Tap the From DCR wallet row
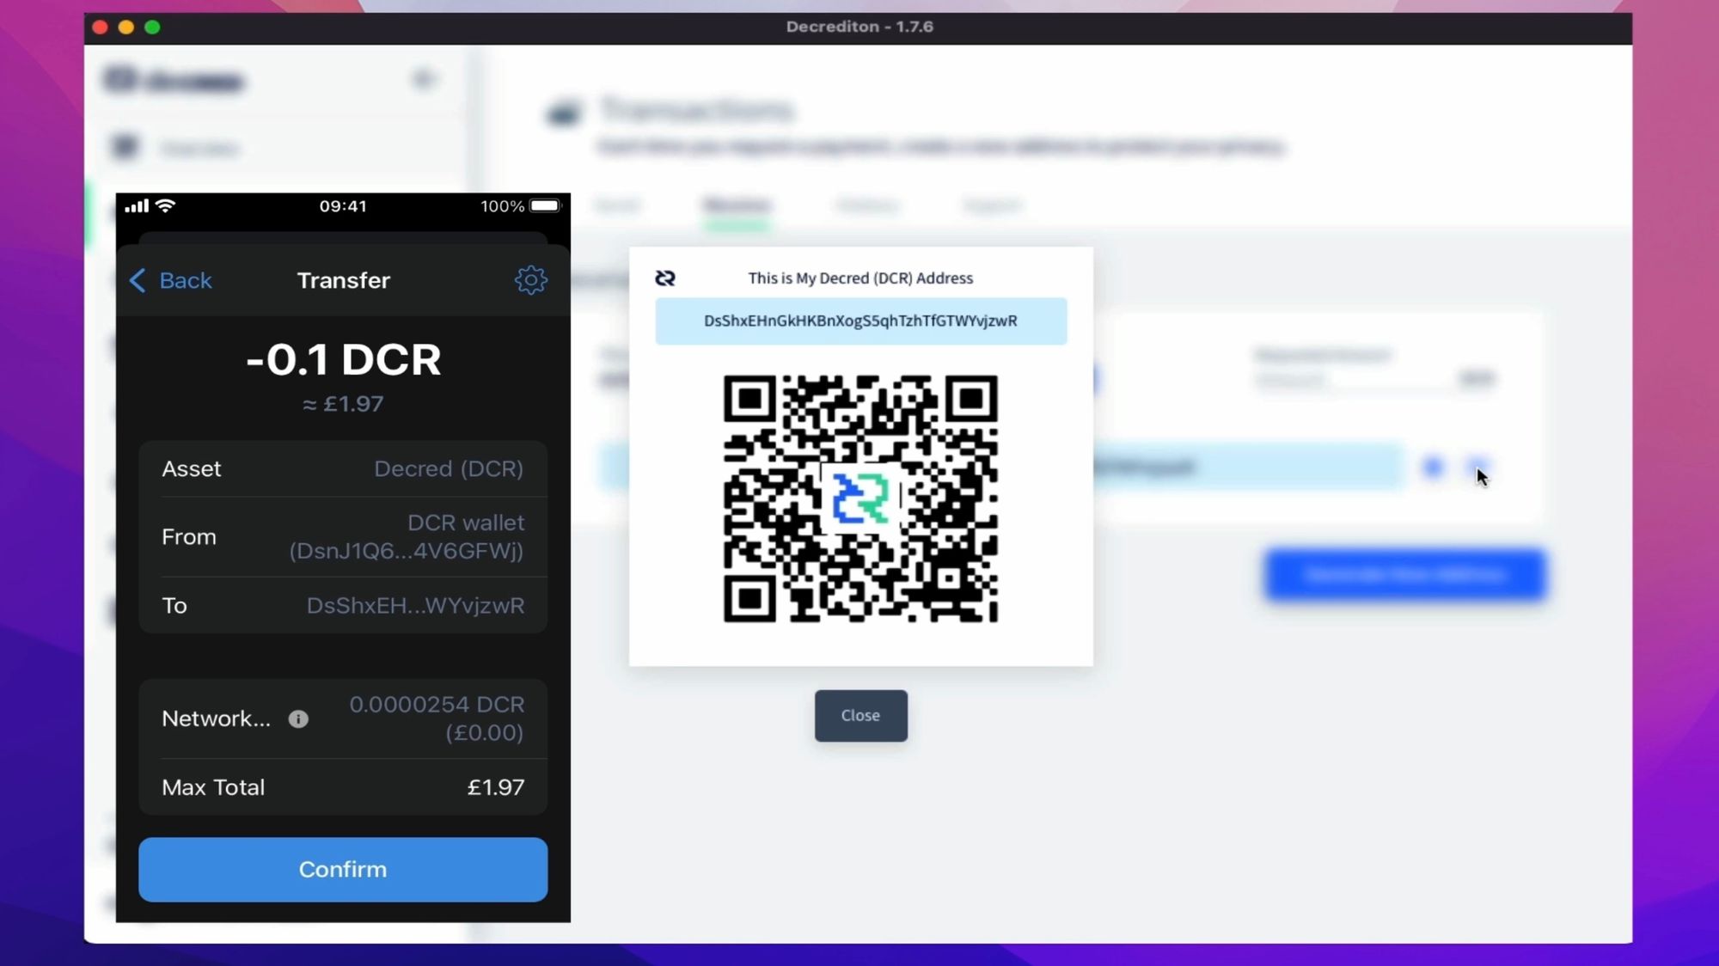The image size is (1719, 966). [x=343, y=537]
